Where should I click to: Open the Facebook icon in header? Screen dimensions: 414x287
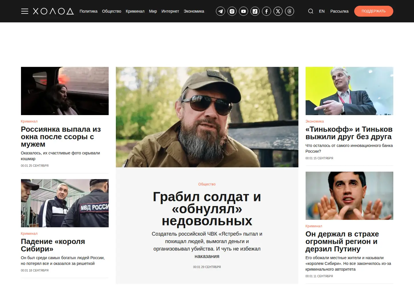[x=267, y=11]
